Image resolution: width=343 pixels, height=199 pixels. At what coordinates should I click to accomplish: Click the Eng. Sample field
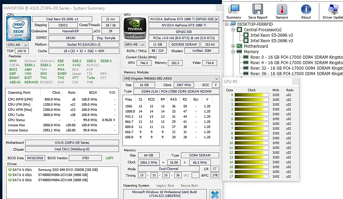(106, 38)
